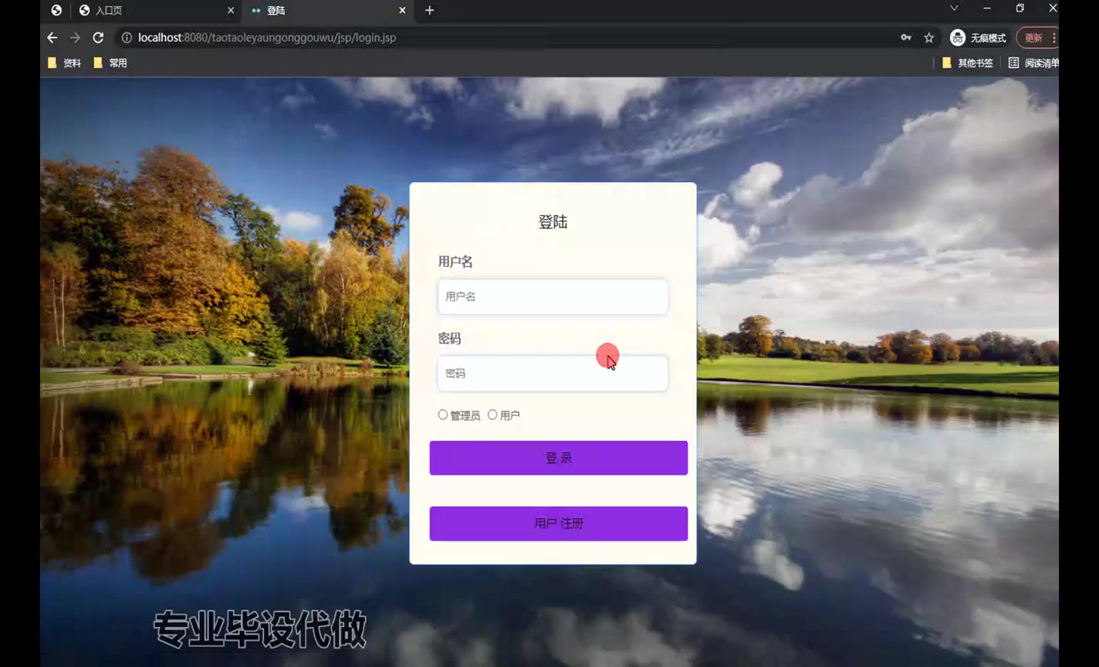The width and height of the screenshot is (1099, 667).
Task: Open the incognito mode (无痕模式) indicator
Action: [x=979, y=38]
